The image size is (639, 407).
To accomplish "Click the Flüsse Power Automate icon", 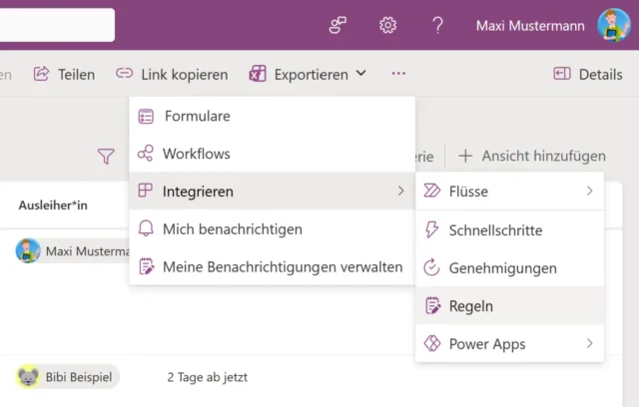I will 432,191.
